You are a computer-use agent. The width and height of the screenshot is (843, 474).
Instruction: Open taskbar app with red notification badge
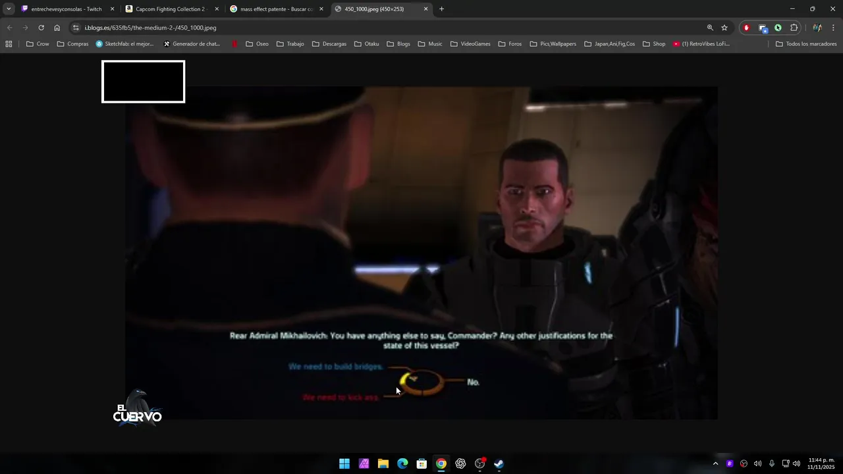pos(480,463)
